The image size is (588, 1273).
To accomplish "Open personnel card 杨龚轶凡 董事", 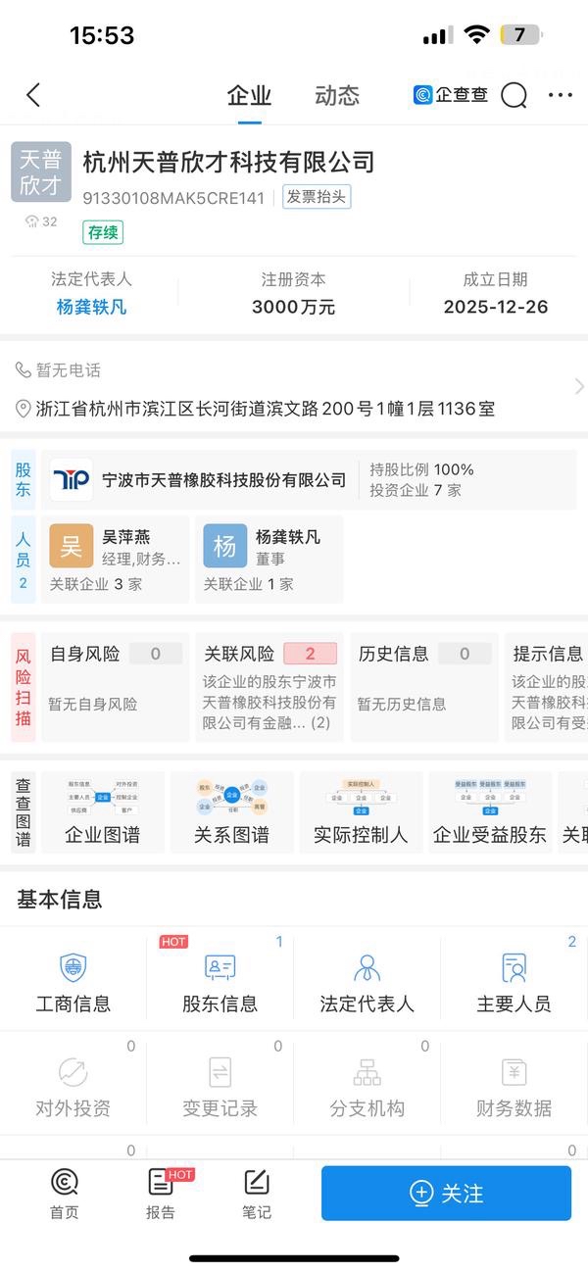I will click(269, 560).
